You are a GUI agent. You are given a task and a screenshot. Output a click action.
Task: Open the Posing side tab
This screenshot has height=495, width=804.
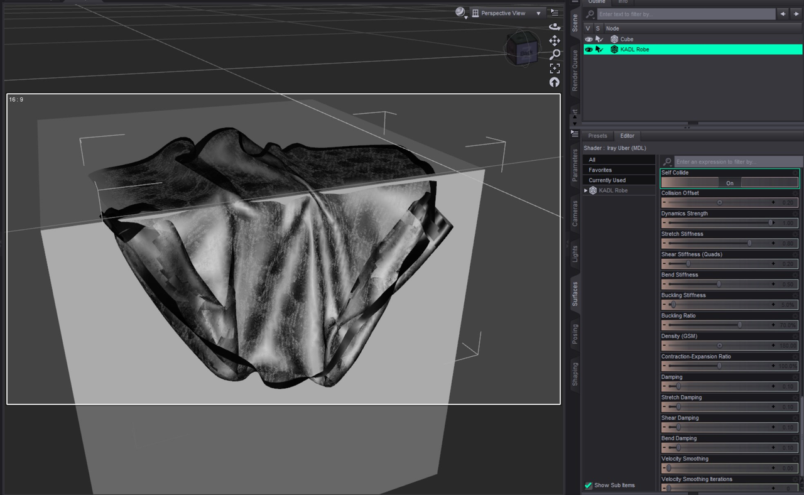click(575, 334)
